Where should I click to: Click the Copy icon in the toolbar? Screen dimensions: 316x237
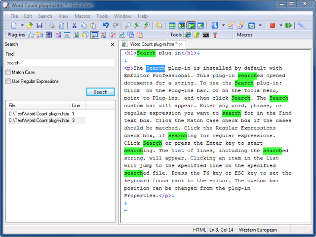(83, 25)
